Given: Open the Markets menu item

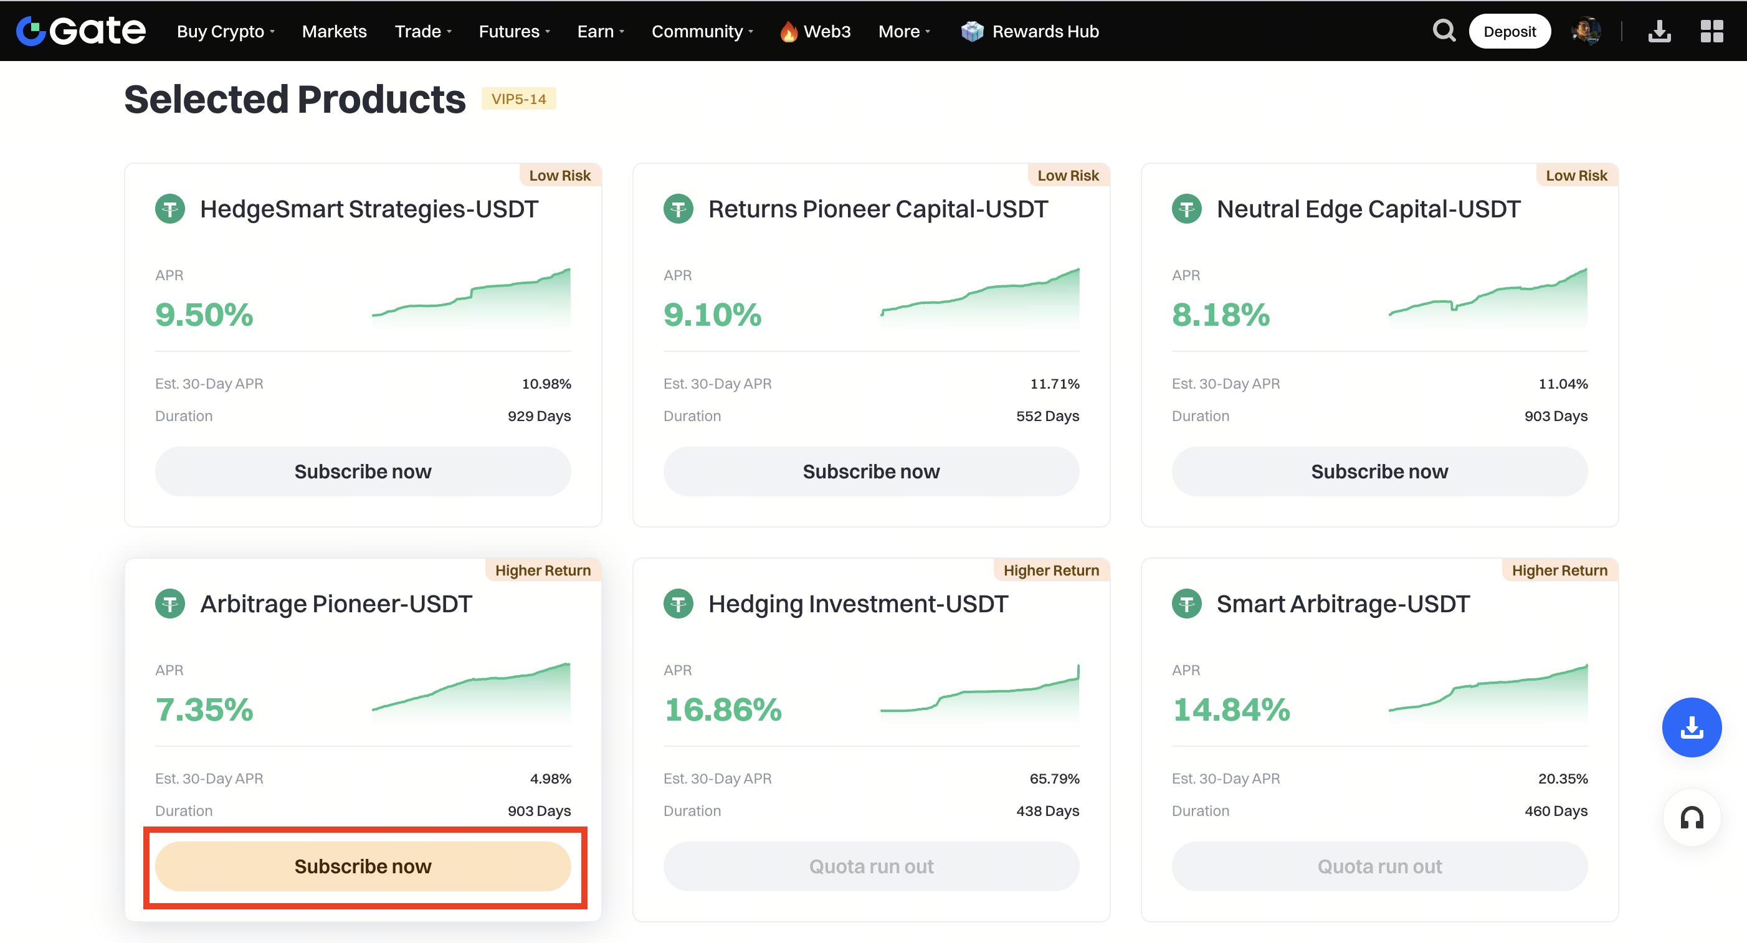Looking at the screenshot, I should (x=334, y=31).
